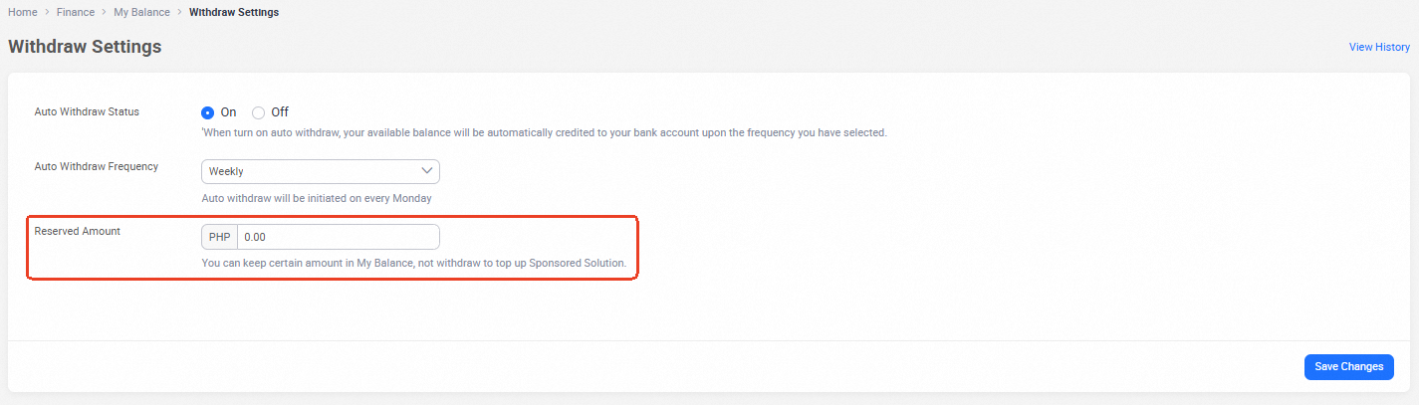Click the Withdraw Settings page heading

click(85, 47)
